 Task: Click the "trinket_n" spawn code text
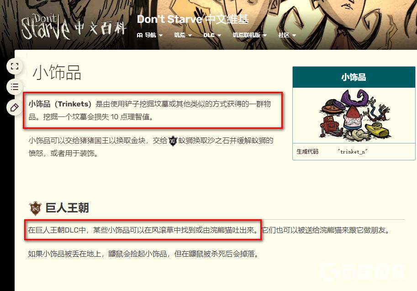[x=353, y=152]
